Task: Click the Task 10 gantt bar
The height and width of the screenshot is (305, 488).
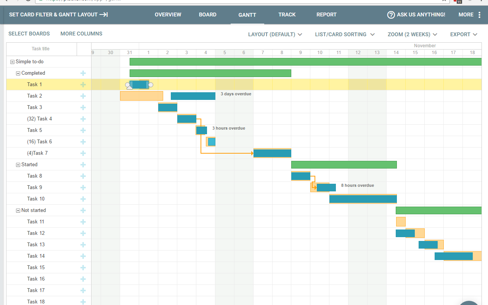Action: (x=363, y=199)
